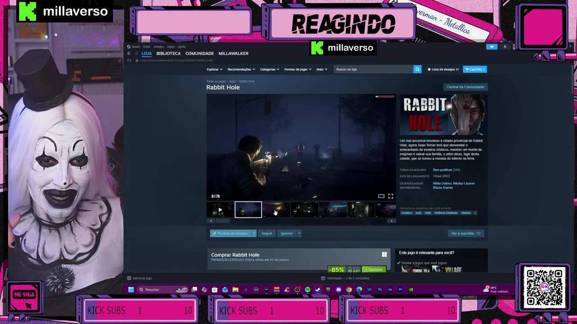
Task: Open Premiere Pro from the taskbar
Action: tap(400, 289)
